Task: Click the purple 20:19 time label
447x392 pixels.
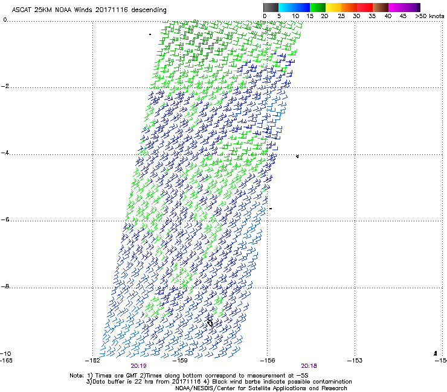Action: (x=138, y=366)
